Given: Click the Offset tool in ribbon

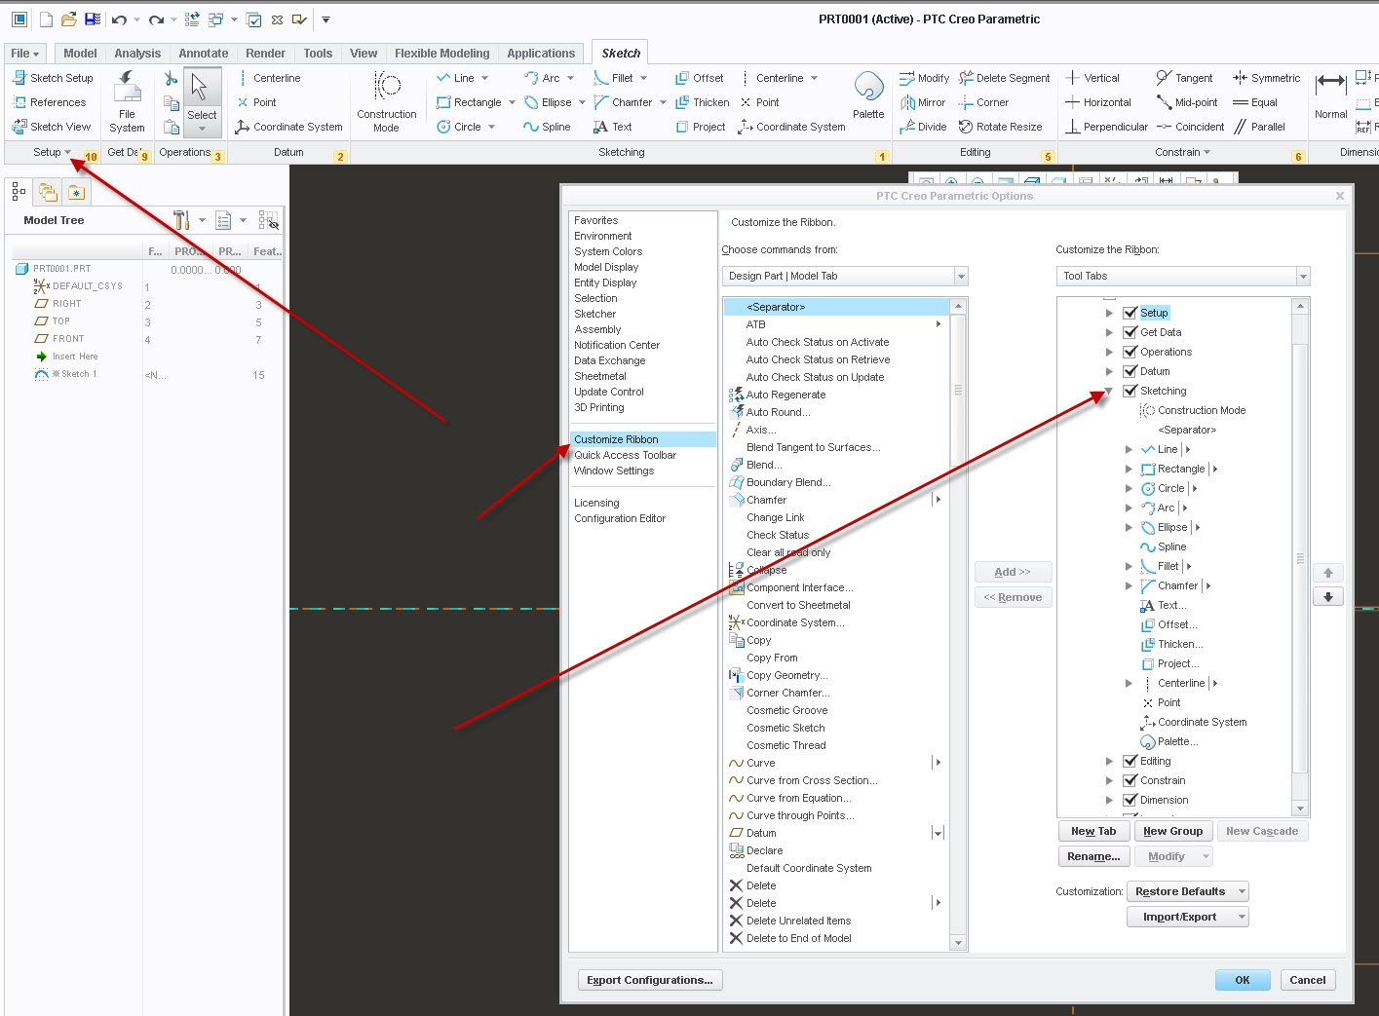Looking at the screenshot, I should tap(699, 78).
